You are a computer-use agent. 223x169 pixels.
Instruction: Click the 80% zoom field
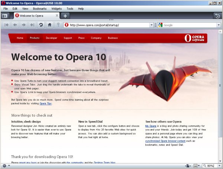(210, 166)
